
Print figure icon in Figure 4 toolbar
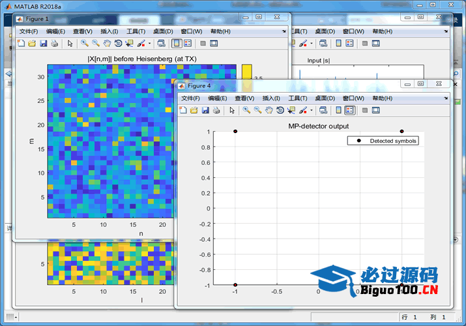click(216, 110)
